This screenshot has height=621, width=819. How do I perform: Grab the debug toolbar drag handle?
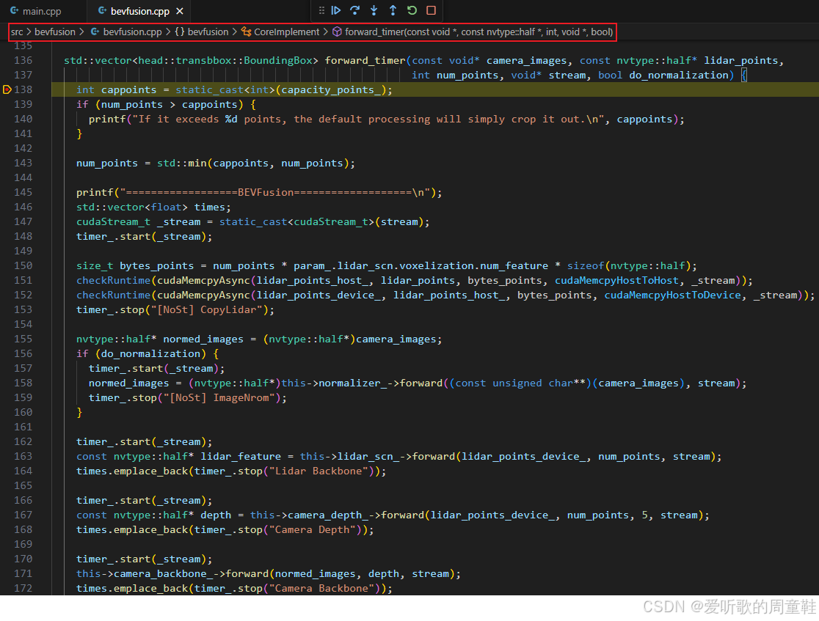click(321, 10)
